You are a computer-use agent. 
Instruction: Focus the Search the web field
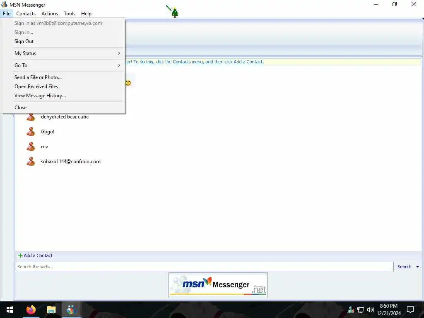[205, 267]
